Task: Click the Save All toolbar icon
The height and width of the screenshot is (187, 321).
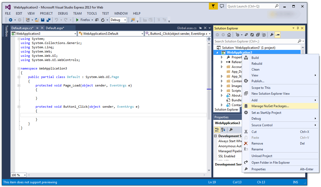Action: coord(48,20)
